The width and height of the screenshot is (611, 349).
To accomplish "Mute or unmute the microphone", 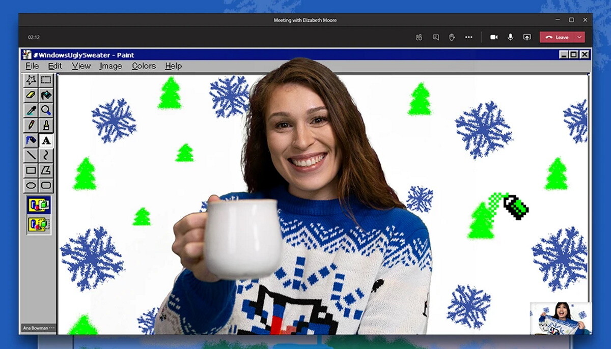I will 510,37.
